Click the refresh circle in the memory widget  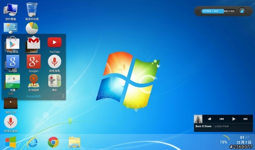(198, 11)
